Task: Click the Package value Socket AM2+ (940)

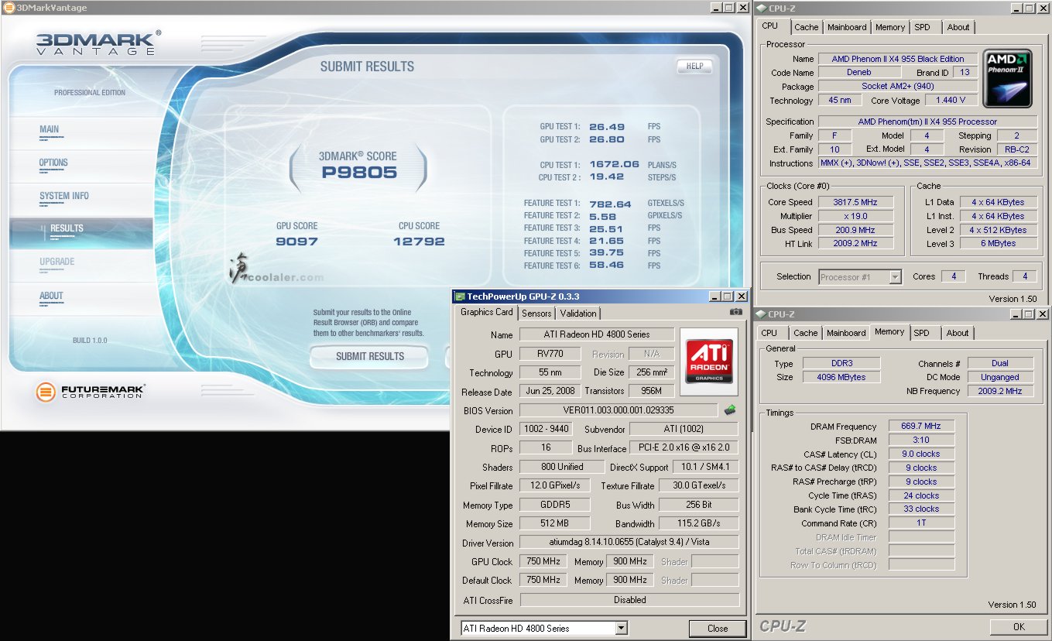Action: [x=898, y=86]
